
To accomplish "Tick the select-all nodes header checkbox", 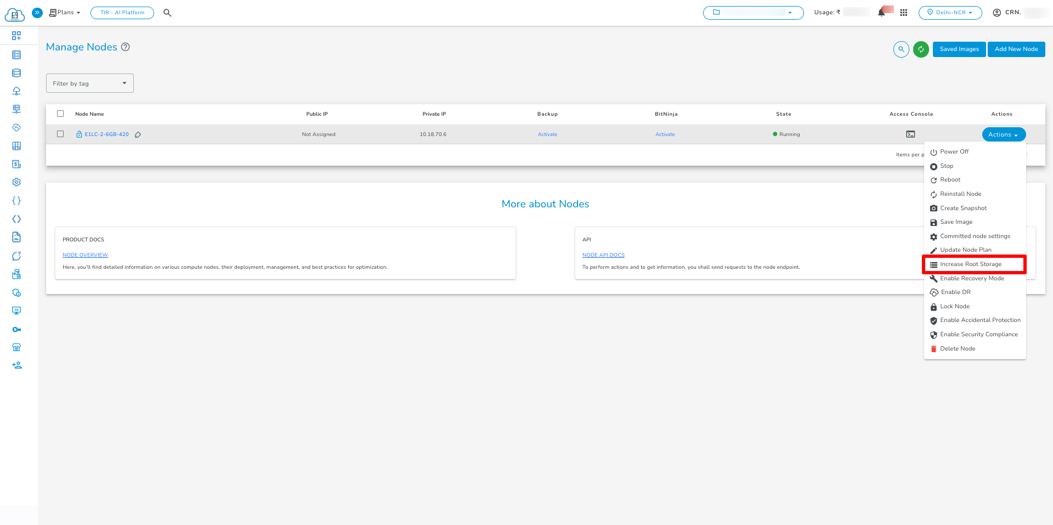I will (x=60, y=114).
